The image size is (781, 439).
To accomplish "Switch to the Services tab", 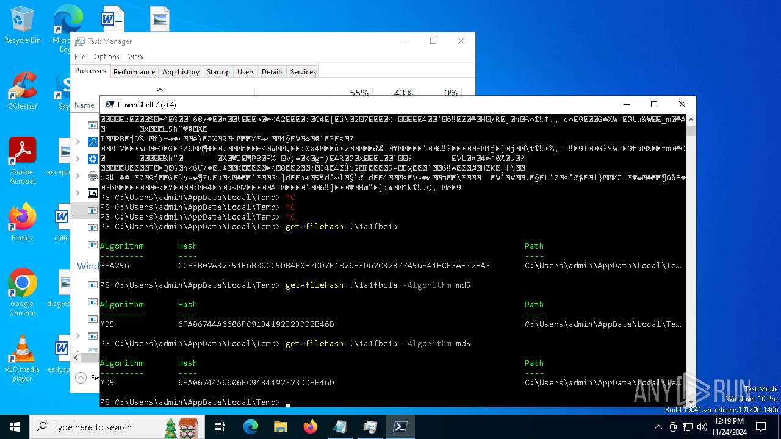I will tap(303, 72).
